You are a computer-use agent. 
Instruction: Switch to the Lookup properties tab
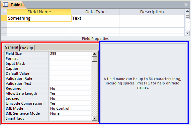pos(27,48)
